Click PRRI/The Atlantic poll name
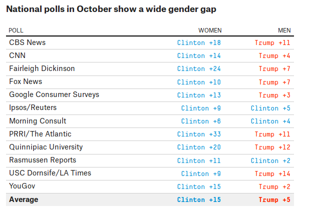The width and height of the screenshot is (310, 211). [x=40, y=134]
